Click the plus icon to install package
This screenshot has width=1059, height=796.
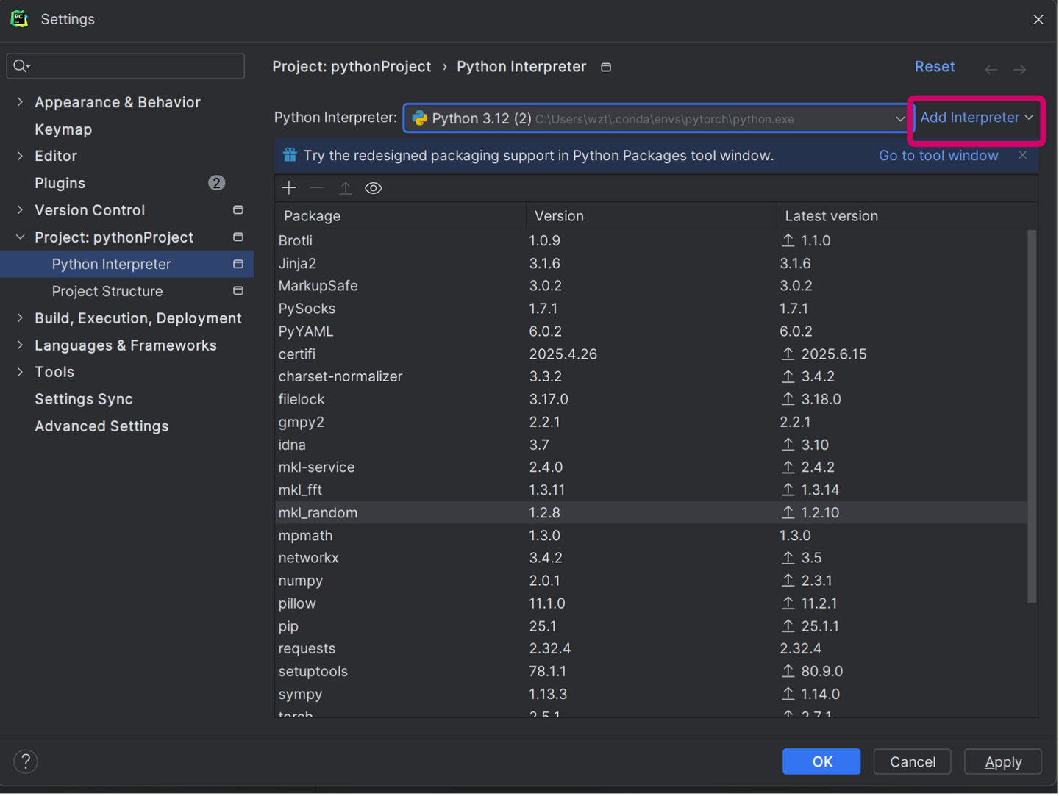289,188
